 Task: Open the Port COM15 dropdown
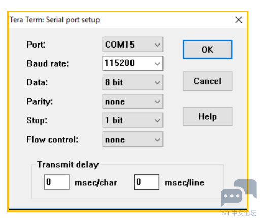coord(133,45)
